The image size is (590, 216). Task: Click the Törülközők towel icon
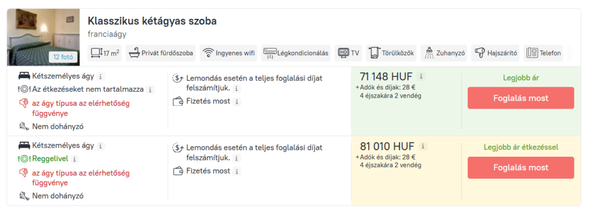pos(375,53)
